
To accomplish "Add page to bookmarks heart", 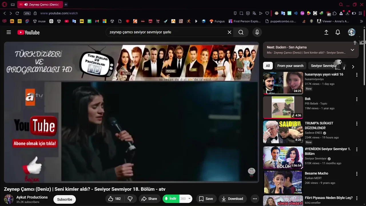I will 267,13.
